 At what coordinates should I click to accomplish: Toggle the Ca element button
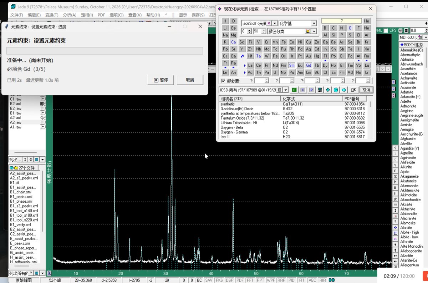[x=234, y=42]
